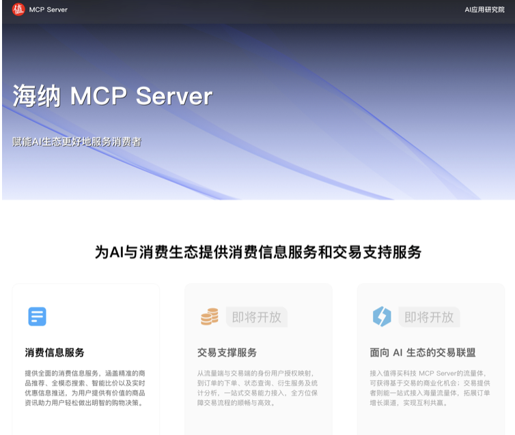
Task: Click the 消费信息服务 description paragraph
Action: point(85,388)
